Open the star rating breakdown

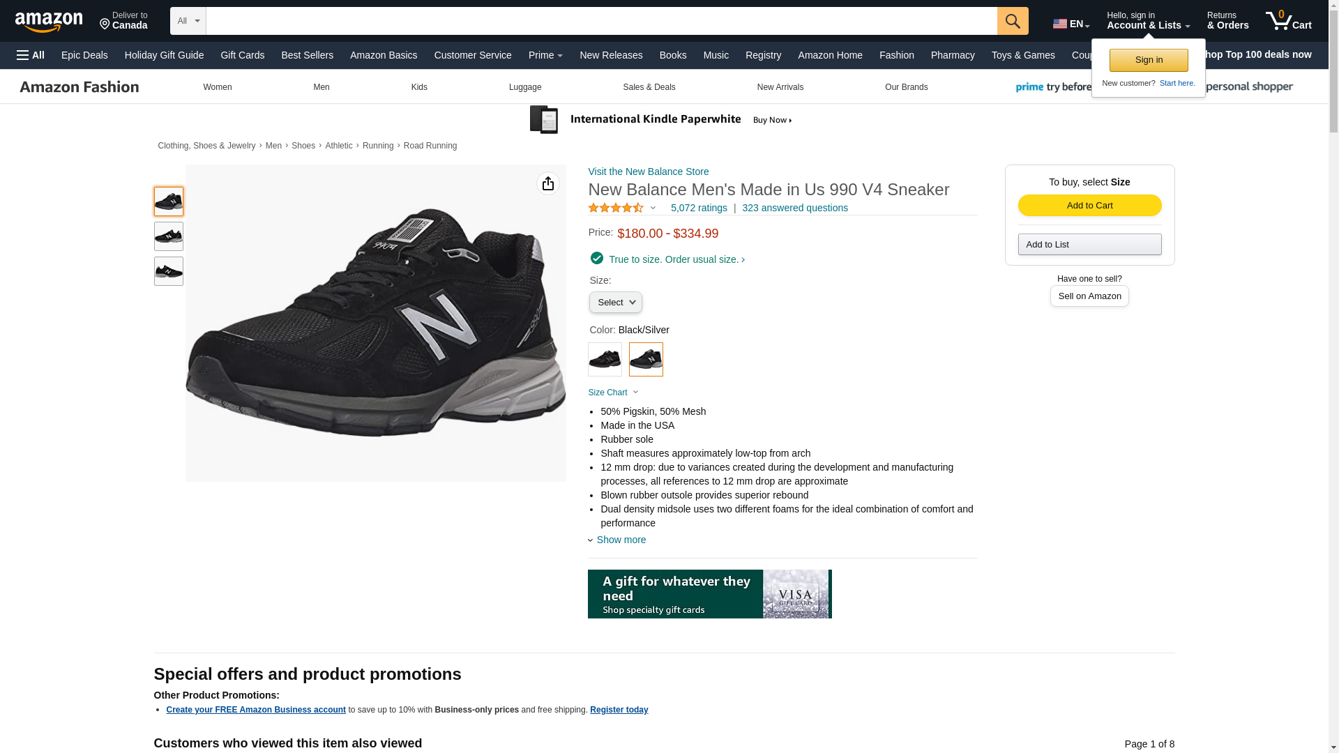622,208
